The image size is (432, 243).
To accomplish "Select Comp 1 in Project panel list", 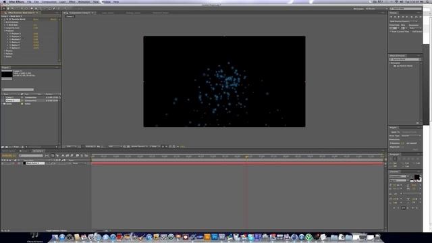I will (9, 97).
